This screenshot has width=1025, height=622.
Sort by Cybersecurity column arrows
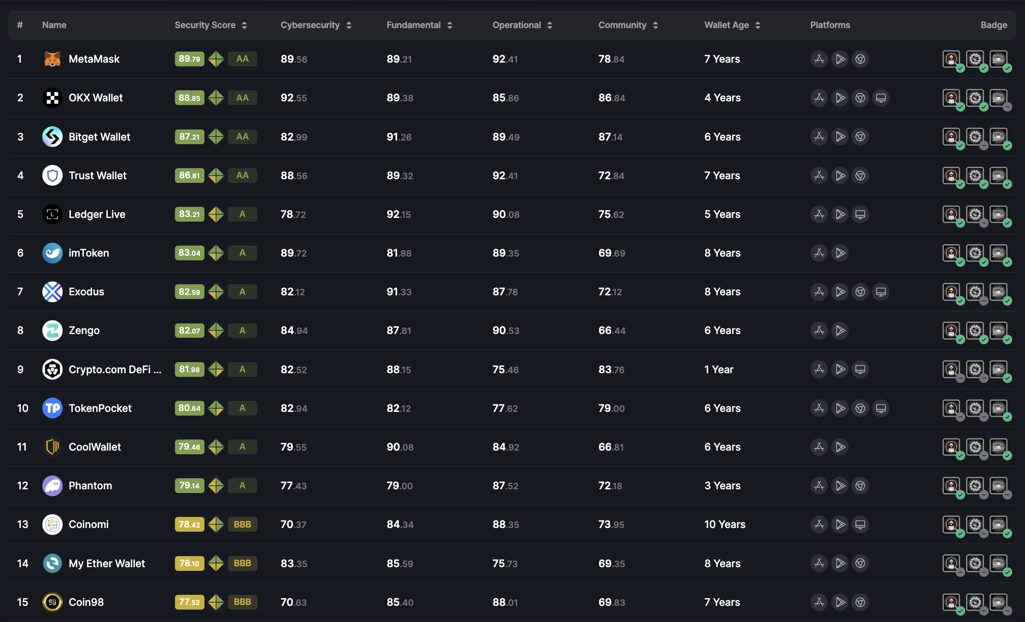(x=349, y=25)
